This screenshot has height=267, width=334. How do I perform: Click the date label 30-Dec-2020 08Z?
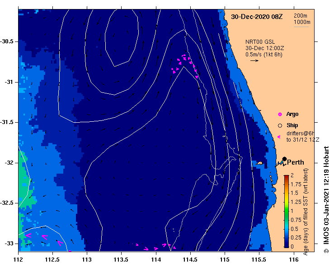[257, 17]
